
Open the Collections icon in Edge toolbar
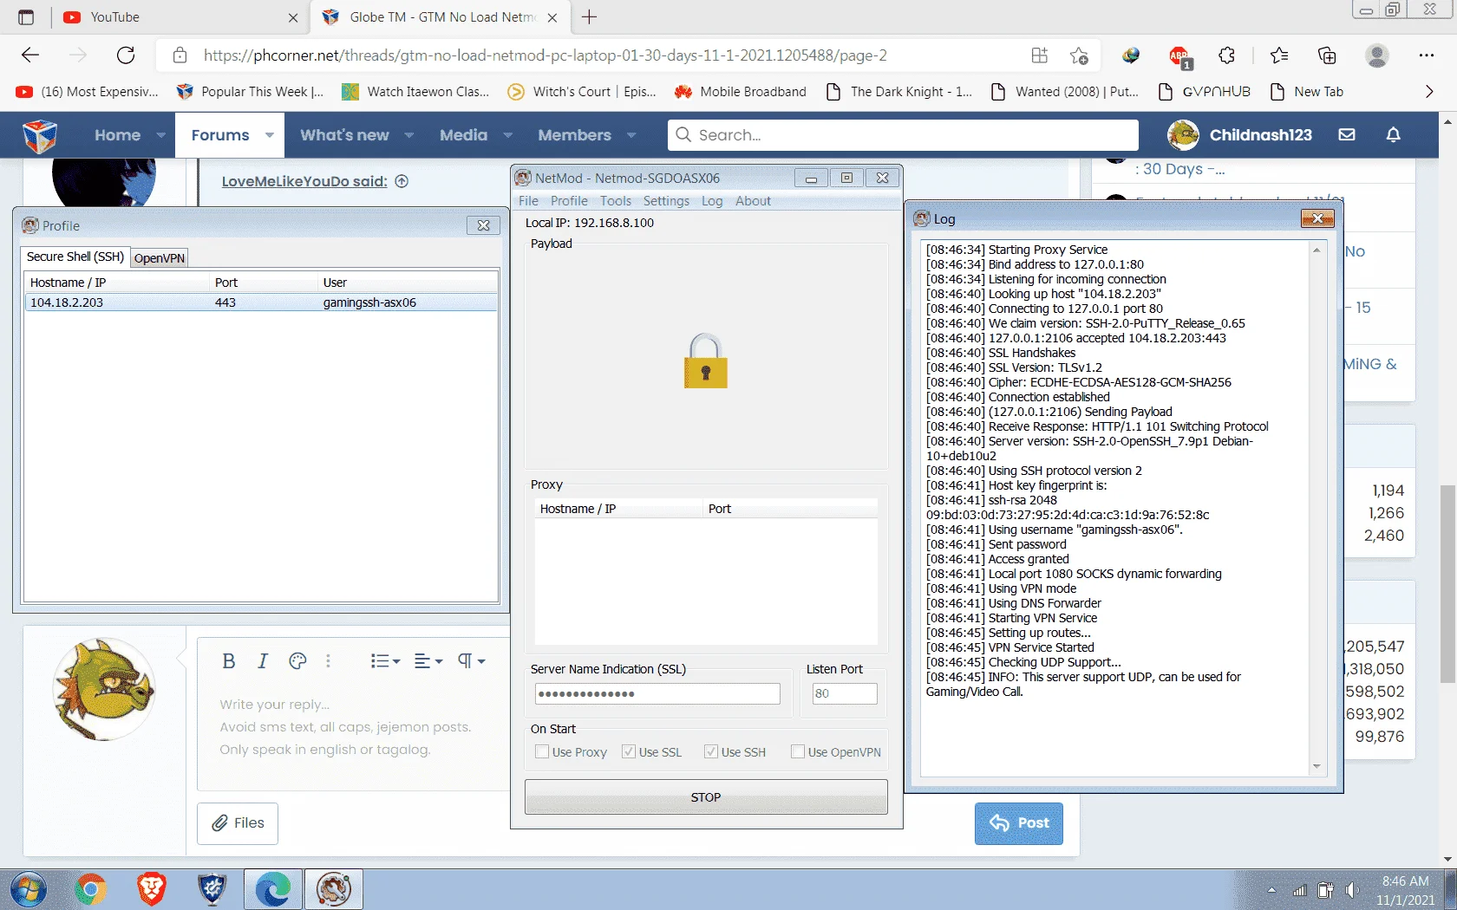(1327, 55)
